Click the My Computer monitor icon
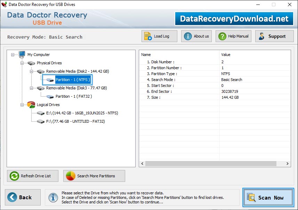The height and width of the screenshot is (210, 298). [22, 55]
